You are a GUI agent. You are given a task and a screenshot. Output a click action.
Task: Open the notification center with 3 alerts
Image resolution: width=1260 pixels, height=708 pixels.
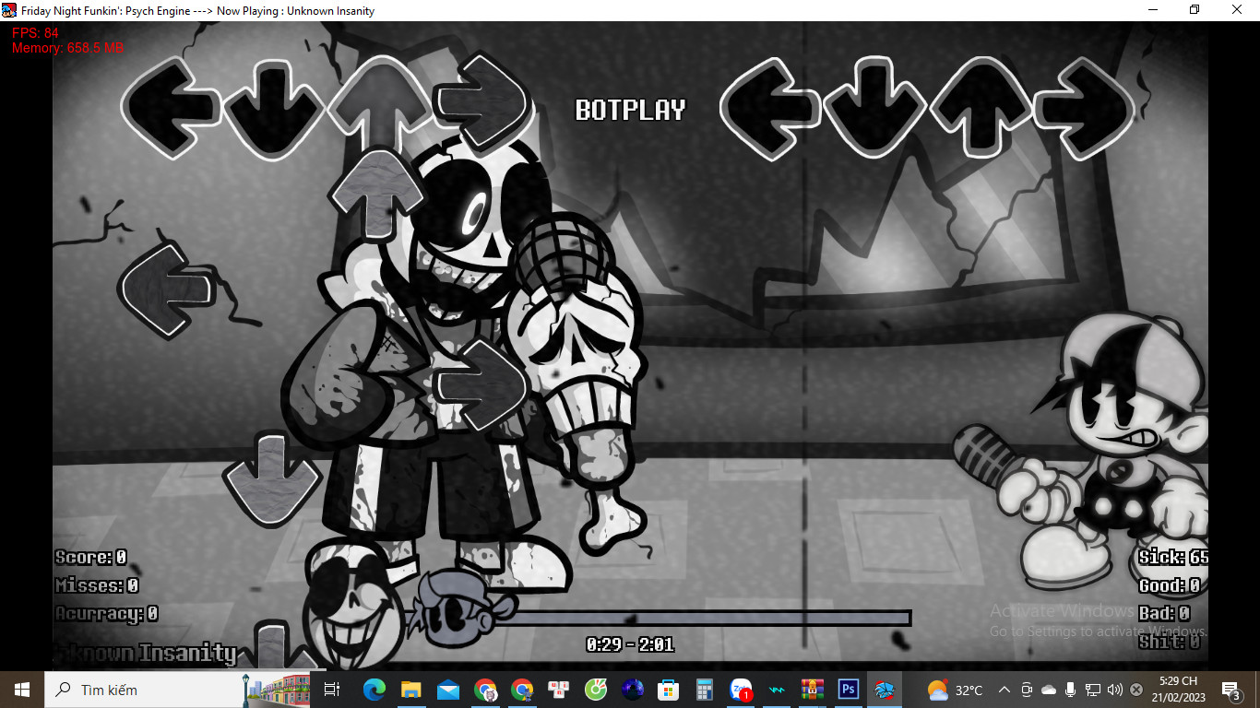pyautogui.click(x=1230, y=690)
